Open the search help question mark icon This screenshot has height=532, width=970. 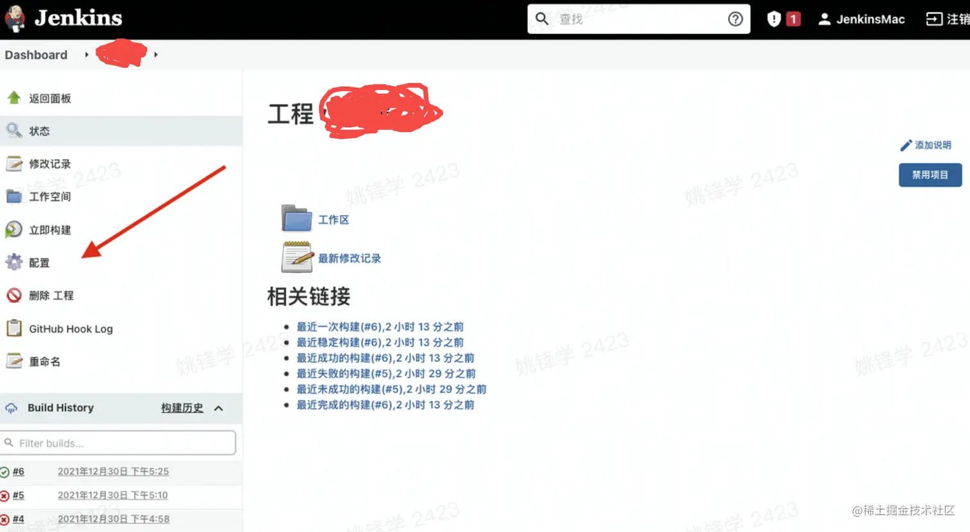click(x=735, y=19)
